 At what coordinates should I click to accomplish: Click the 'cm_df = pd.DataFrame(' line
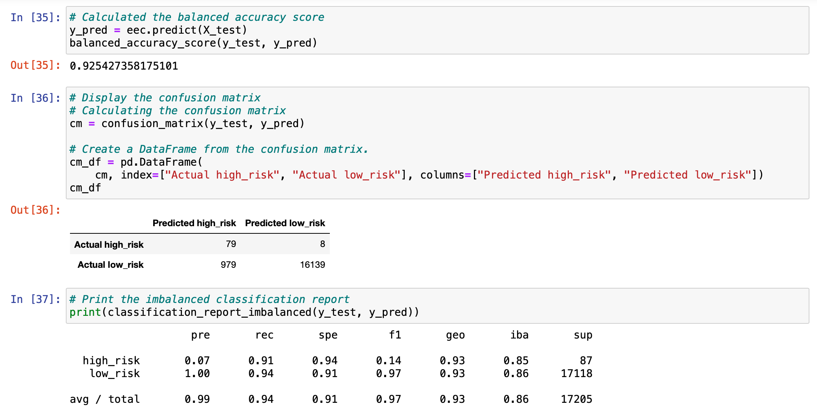136,162
